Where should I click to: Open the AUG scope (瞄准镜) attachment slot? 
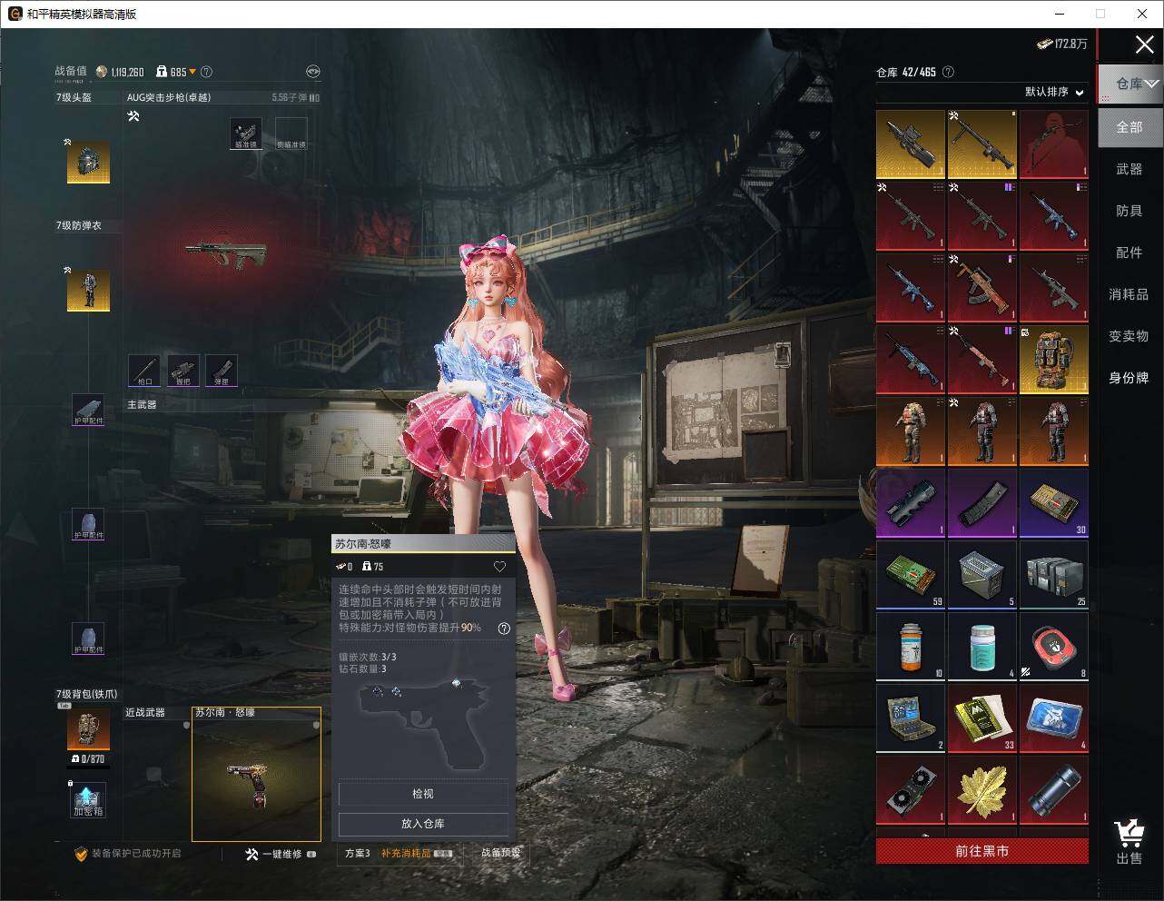tap(246, 133)
